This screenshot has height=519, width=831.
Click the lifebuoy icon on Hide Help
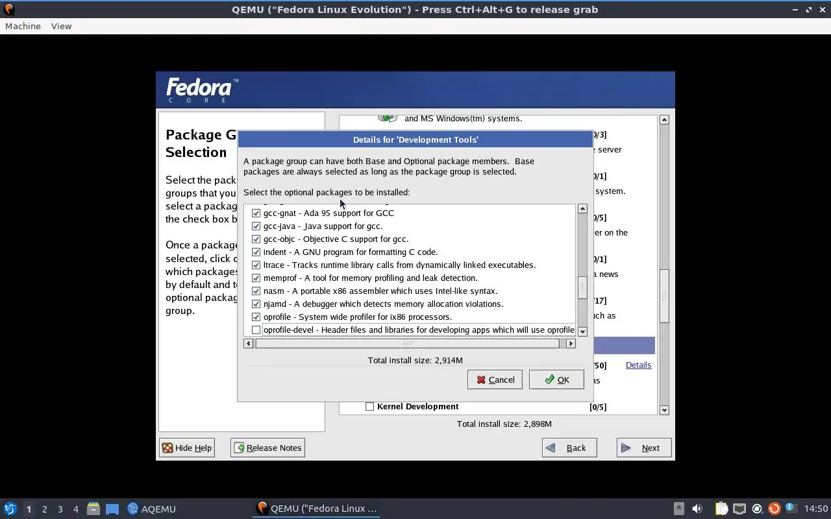(167, 448)
